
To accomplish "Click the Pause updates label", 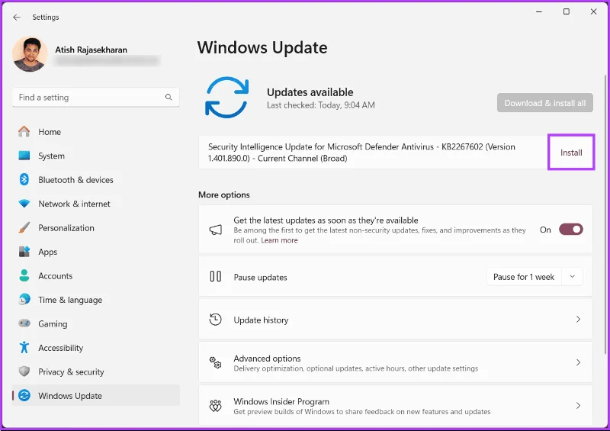I will (260, 277).
